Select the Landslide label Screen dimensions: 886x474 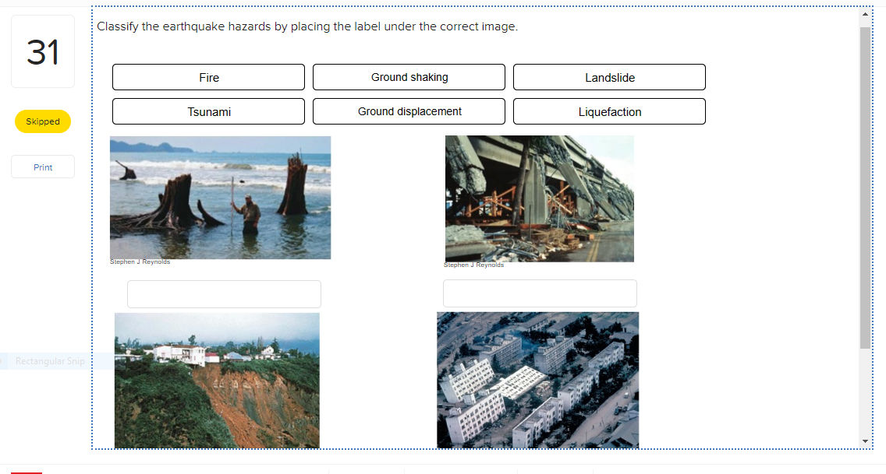tap(609, 77)
